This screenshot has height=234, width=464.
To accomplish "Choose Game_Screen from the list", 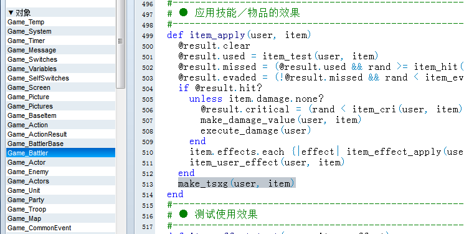I will 60,87.
